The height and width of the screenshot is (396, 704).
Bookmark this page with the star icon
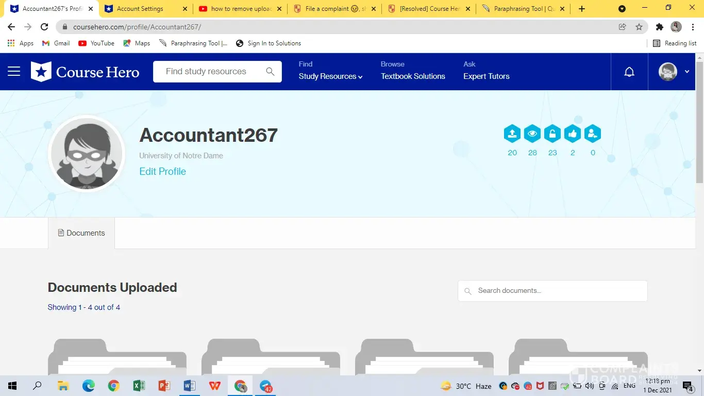coord(639,27)
